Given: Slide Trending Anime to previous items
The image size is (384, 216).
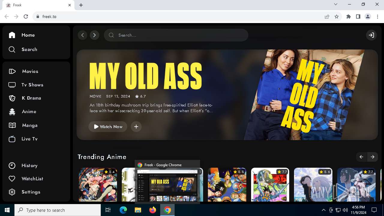Looking at the screenshot, I should point(361,157).
